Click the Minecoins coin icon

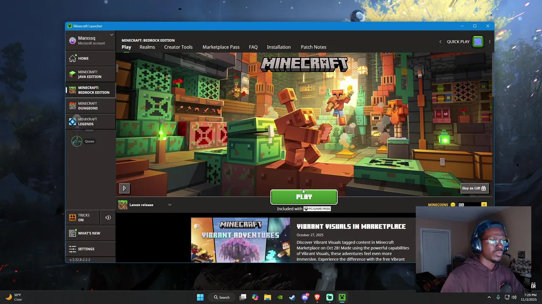click(x=453, y=205)
